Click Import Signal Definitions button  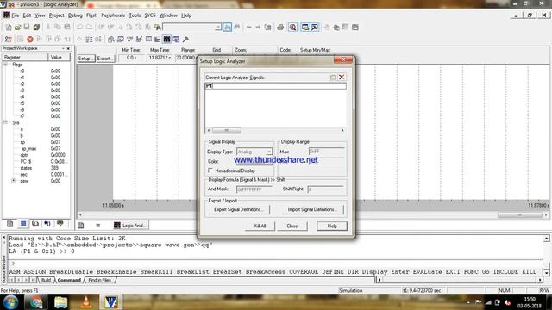tap(312, 209)
